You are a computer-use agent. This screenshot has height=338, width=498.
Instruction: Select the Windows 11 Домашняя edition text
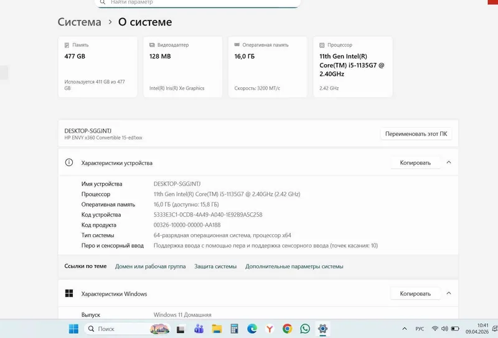182,315
